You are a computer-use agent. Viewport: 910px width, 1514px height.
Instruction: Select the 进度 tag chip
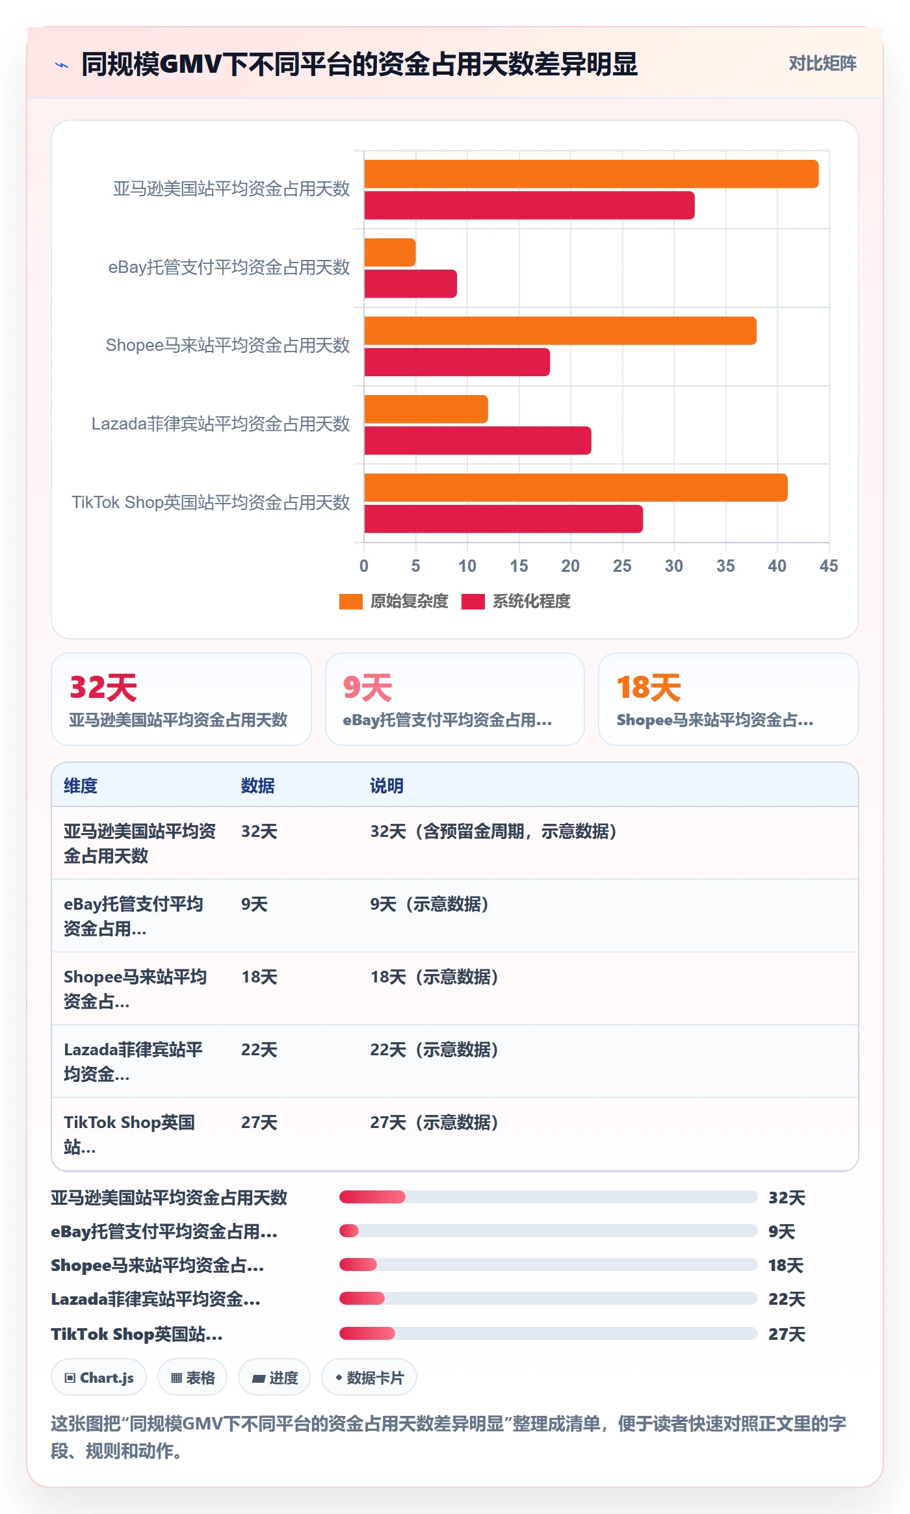point(274,1378)
